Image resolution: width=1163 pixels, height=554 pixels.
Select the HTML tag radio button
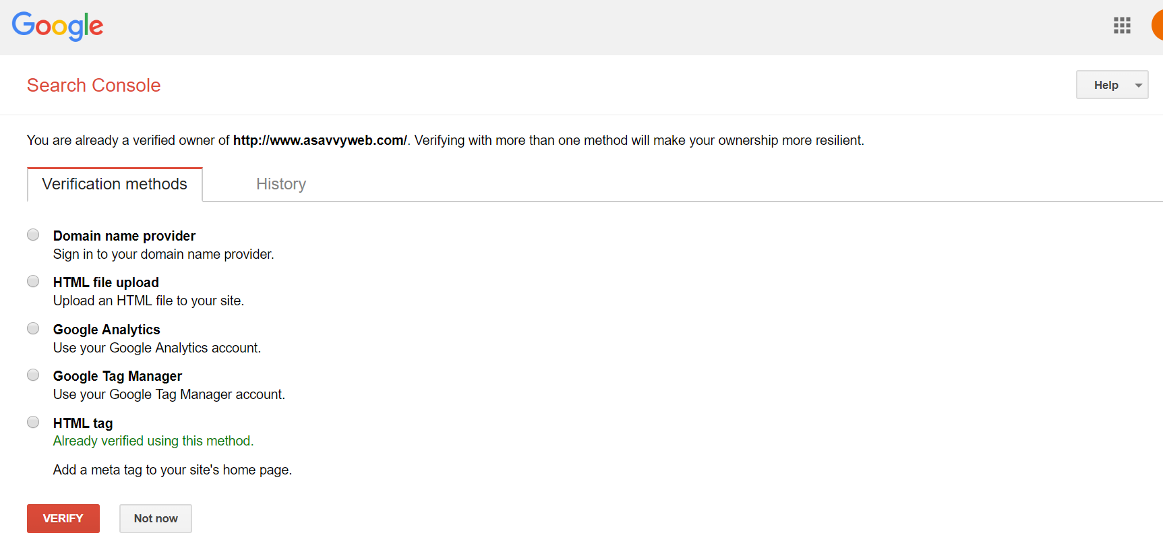pyautogui.click(x=33, y=422)
